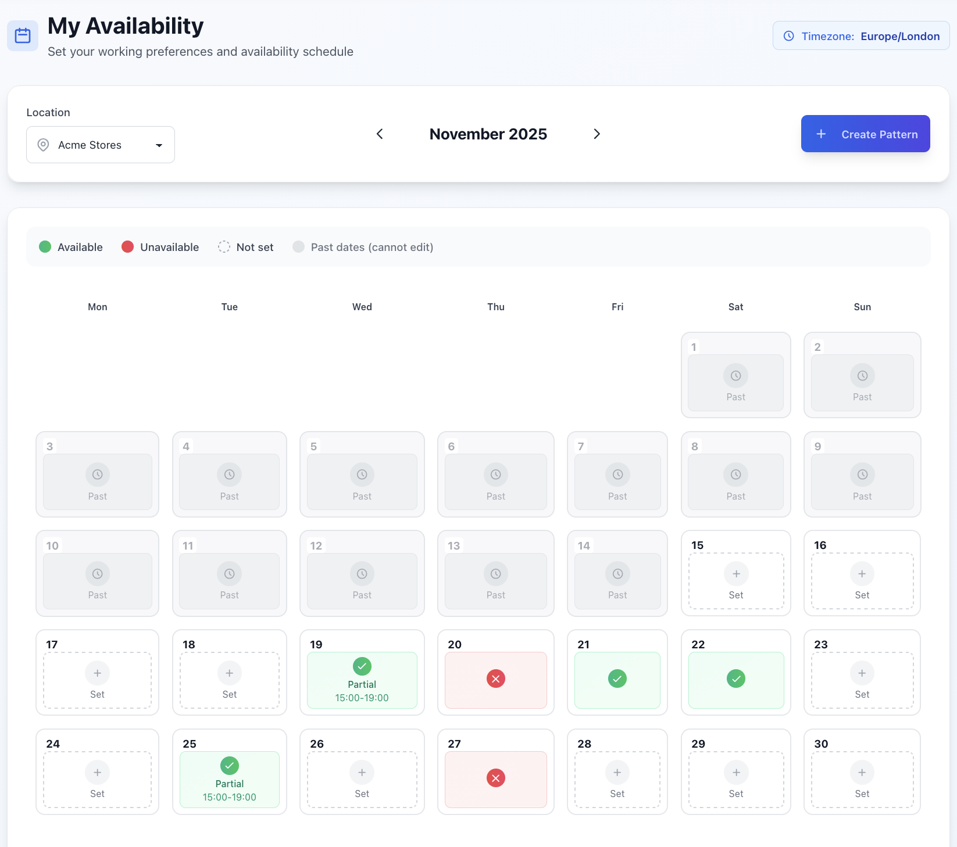Viewport: 957px width, 847px height.
Task: Click the clock icon in the Timezone badge
Action: (x=788, y=35)
